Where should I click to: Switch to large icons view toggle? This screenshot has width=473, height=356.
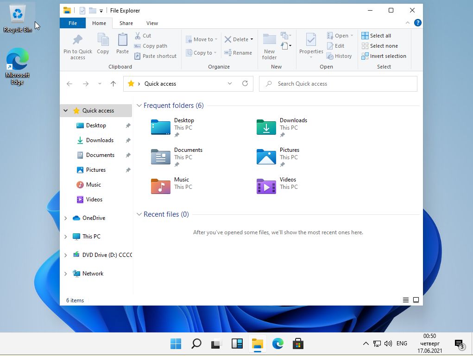click(x=416, y=300)
